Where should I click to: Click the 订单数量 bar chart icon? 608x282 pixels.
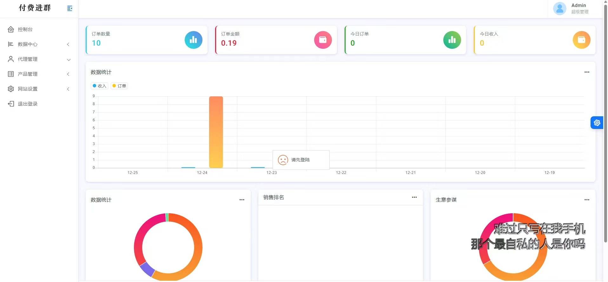tap(193, 40)
